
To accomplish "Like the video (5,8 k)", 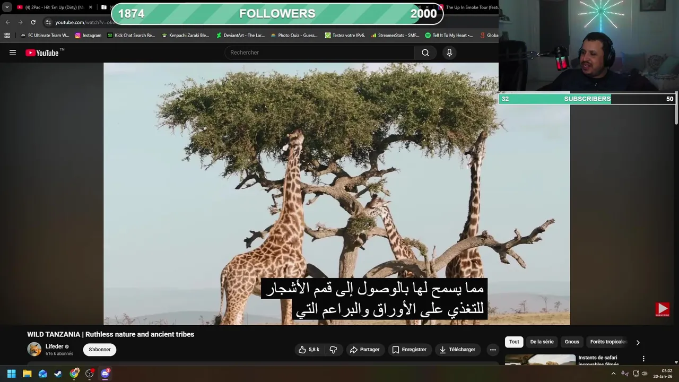I will click(x=309, y=350).
